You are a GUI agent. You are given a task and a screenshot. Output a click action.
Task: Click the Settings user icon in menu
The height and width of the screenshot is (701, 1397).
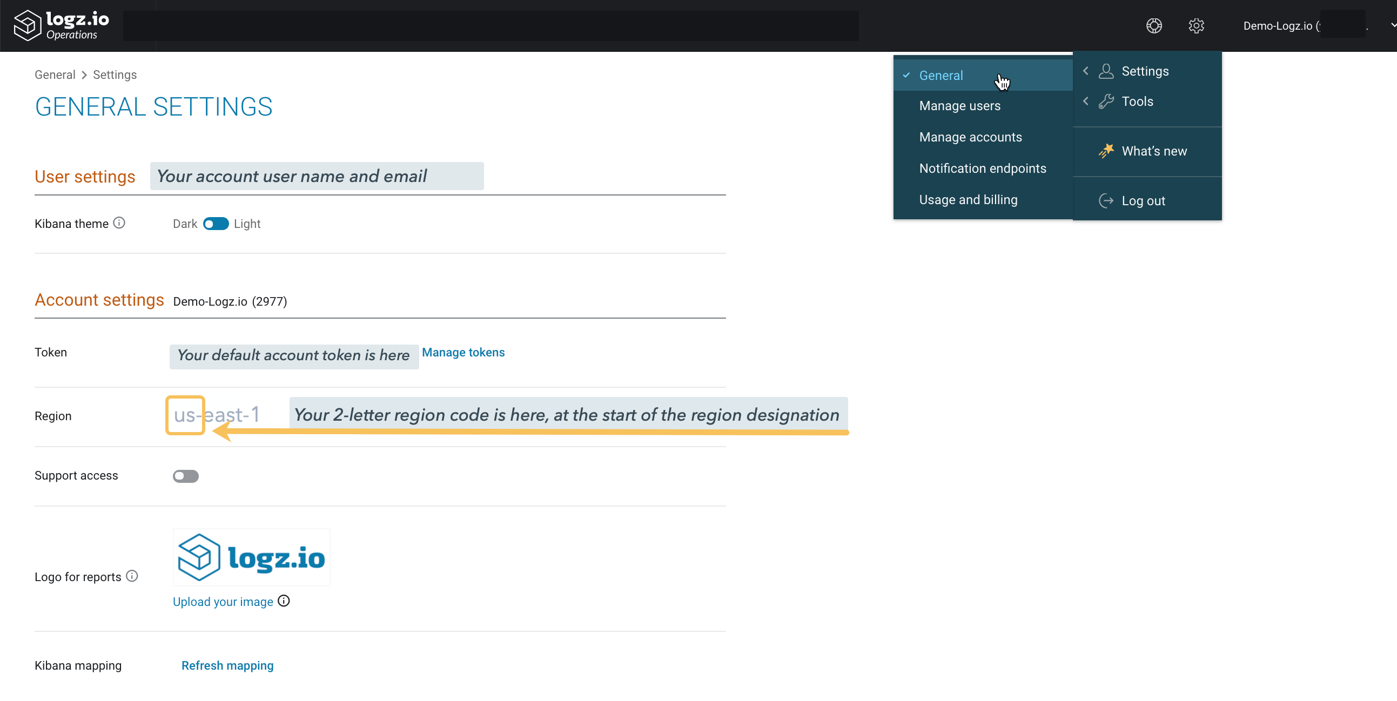click(1106, 71)
